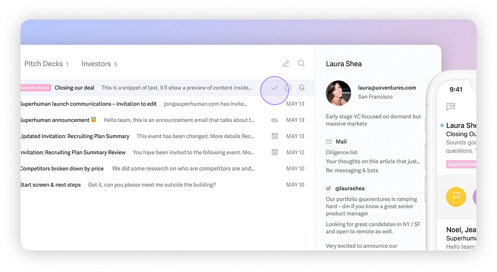
Task: Open the Re: messaging & bots link
Action: (x=352, y=170)
